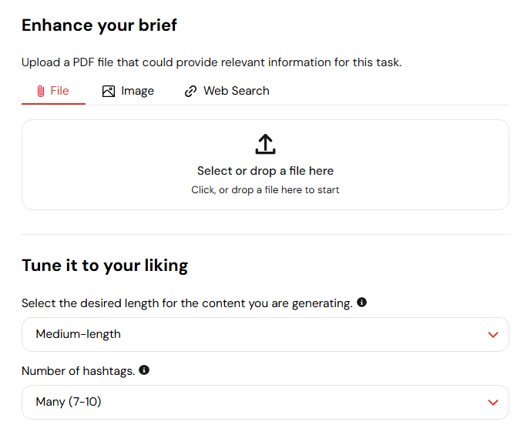
Task: Click the 'Select the desired length' label
Action: click(x=186, y=303)
